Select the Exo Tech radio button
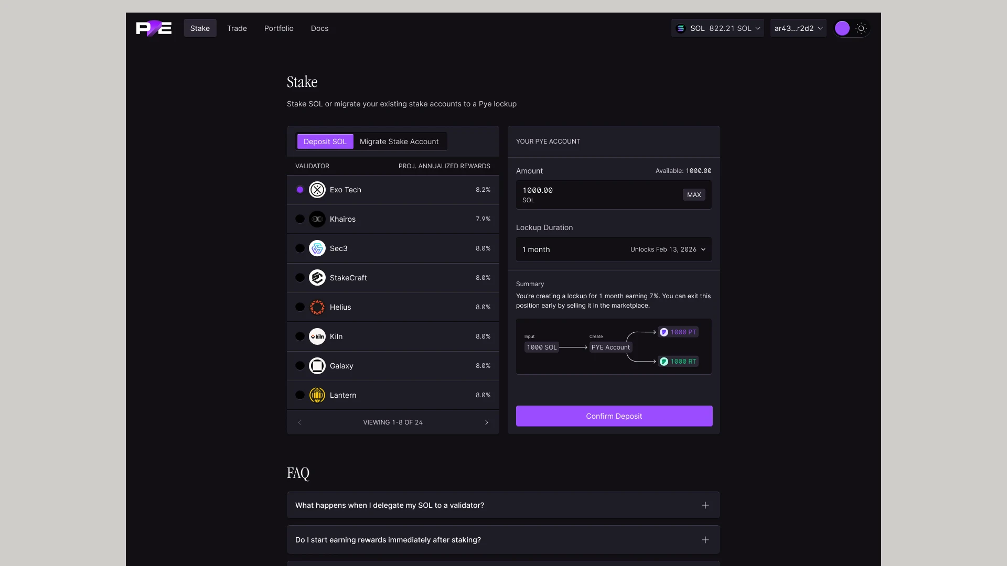The width and height of the screenshot is (1007, 566). 300,190
